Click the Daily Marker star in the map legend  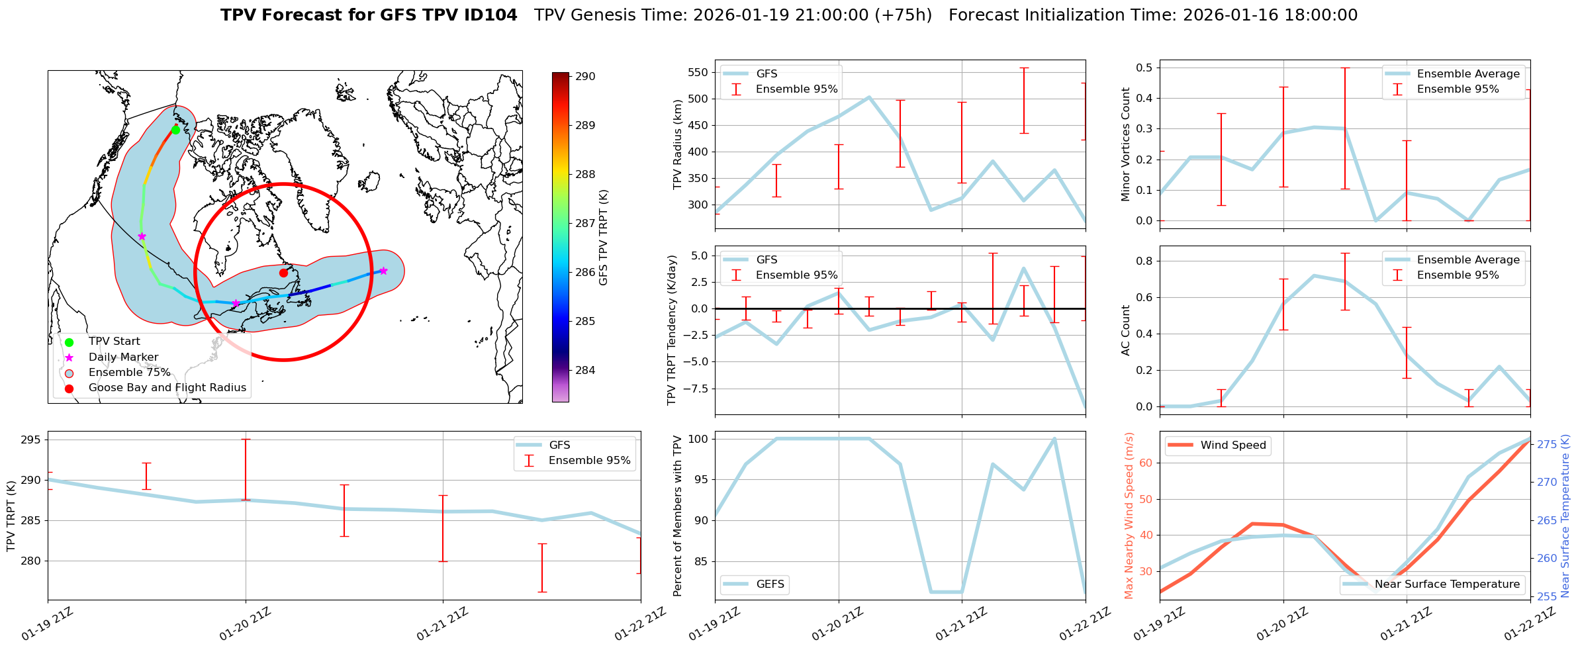tap(69, 357)
